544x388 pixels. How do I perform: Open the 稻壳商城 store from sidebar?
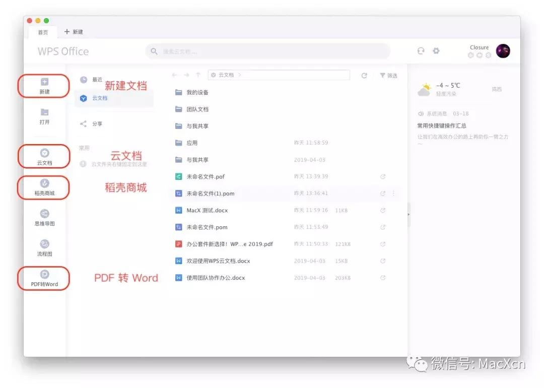[44, 187]
